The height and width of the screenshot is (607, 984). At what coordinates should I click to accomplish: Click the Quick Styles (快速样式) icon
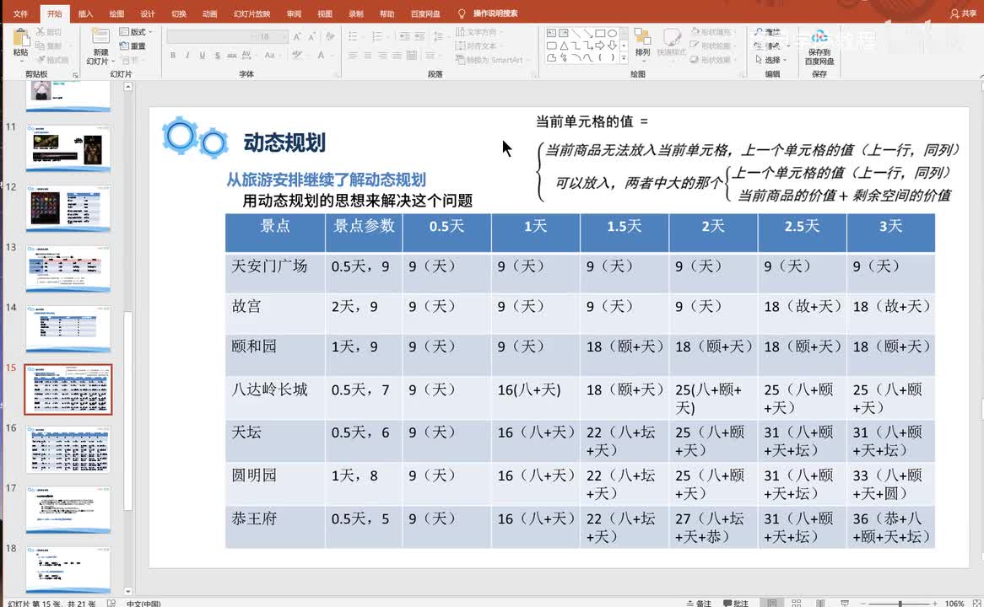pyautogui.click(x=672, y=37)
